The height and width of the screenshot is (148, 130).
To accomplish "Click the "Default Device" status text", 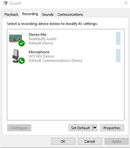I will pyautogui.click(x=41, y=43).
